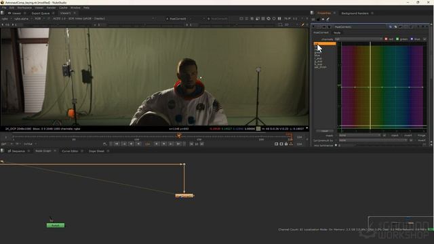Click the Viewer eye icon tab
Screen dimensions: 434x244
14,13
